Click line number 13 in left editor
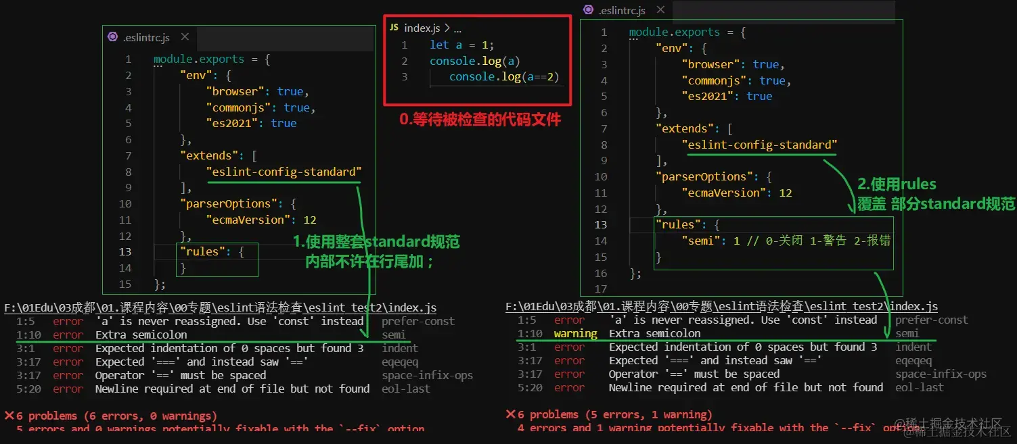 [x=125, y=251]
